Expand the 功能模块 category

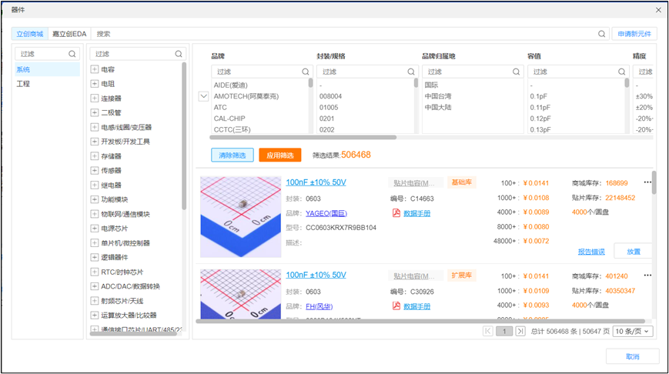coord(95,199)
